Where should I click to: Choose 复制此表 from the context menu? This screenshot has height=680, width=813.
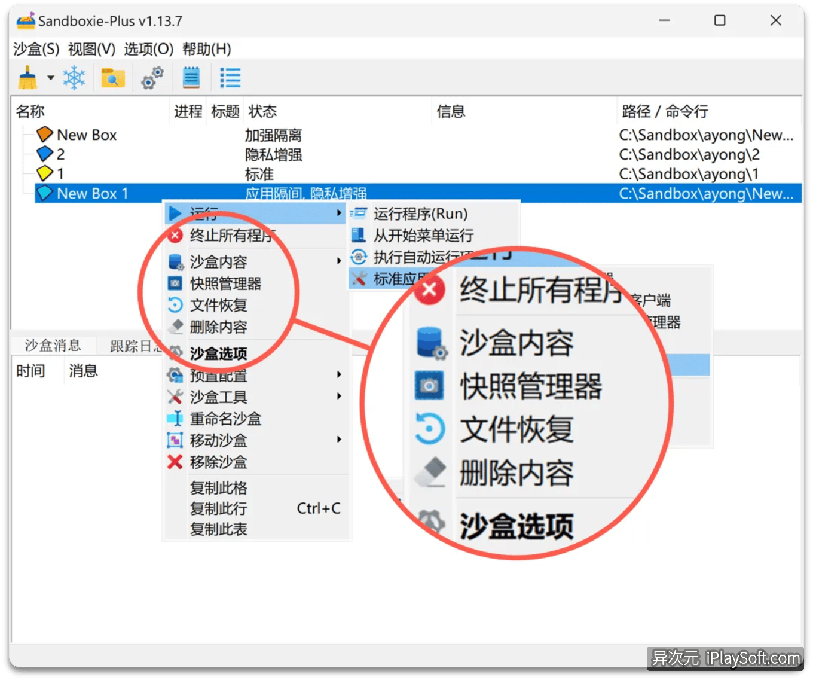click(219, 529)
